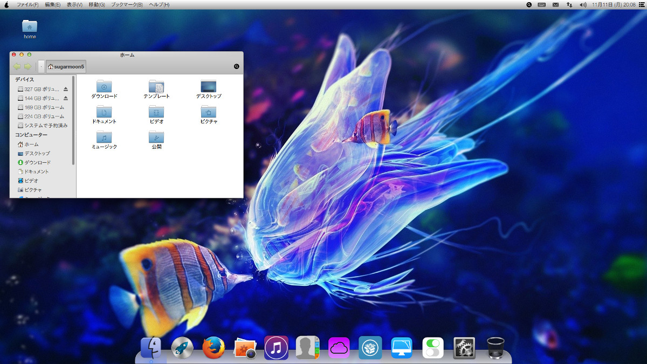The image size is (647, 364).
Task: Open the 編集(E) menu
Action: [53, 5]
